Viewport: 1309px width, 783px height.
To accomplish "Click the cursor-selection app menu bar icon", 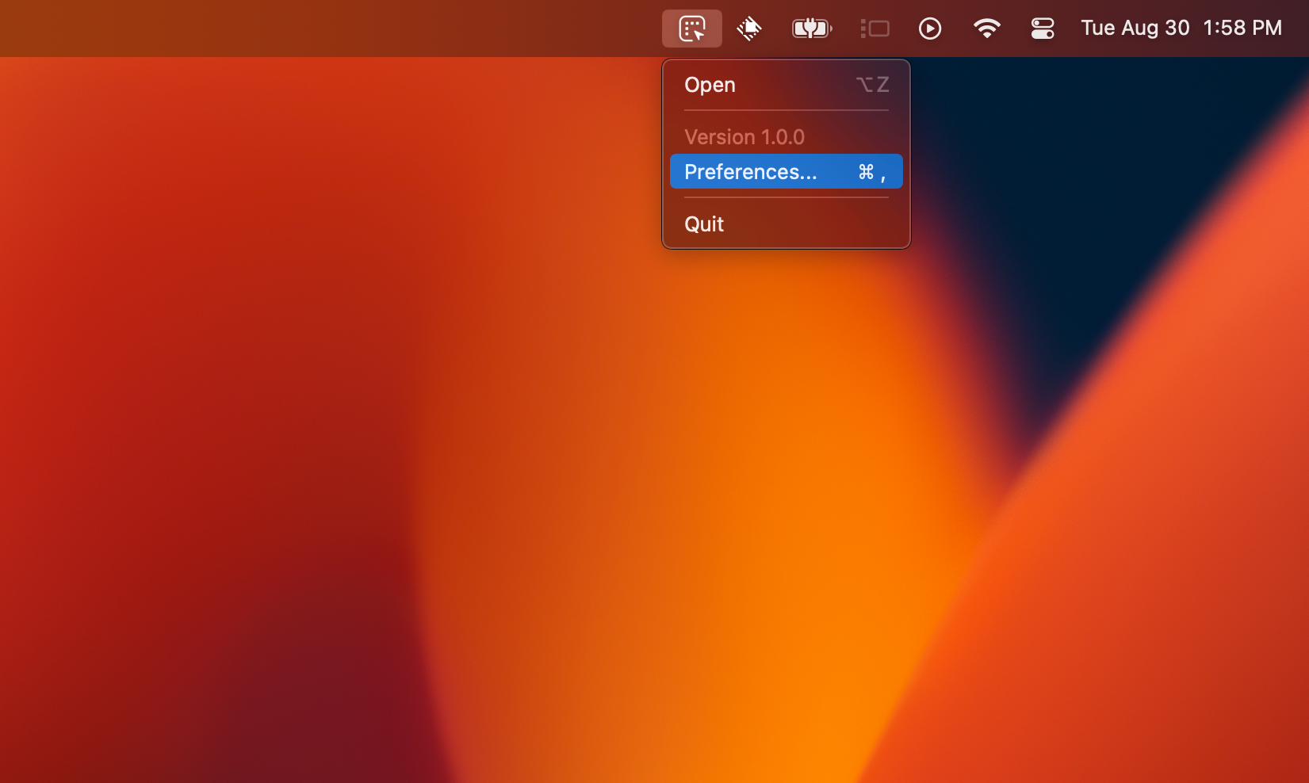I will click(692, 29).
